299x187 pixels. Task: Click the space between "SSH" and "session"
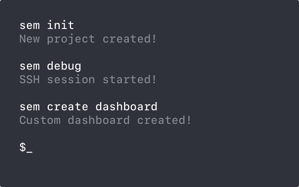pyautogui.click(x=44, y=79)
